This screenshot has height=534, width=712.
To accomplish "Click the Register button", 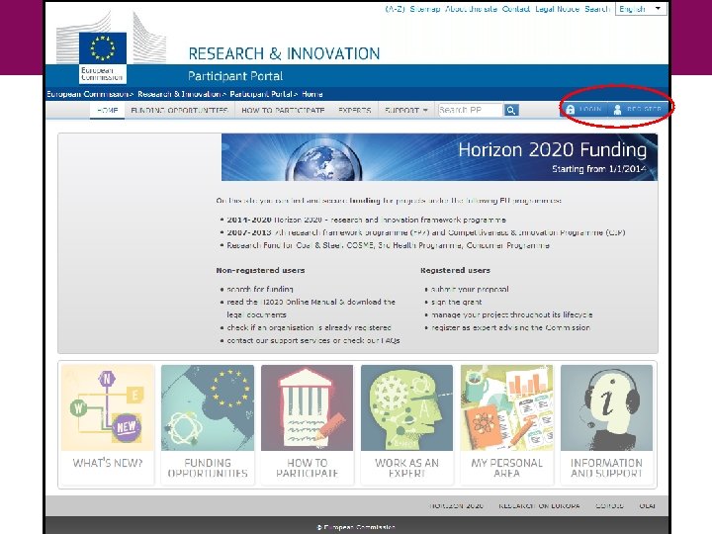I will click(638, 110).
